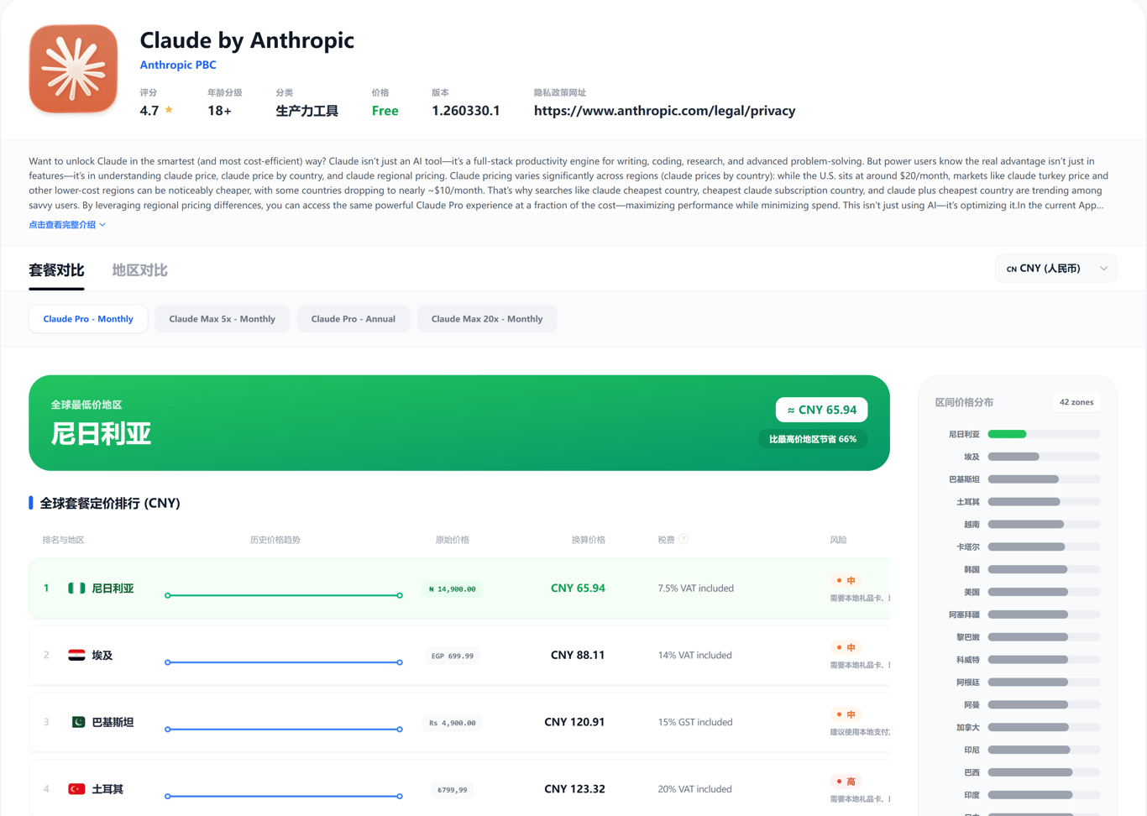Click Pakistan's price distribution bar
Image resolution: width=1147 pixels, height=816 pixels.
pos(1044,479)
